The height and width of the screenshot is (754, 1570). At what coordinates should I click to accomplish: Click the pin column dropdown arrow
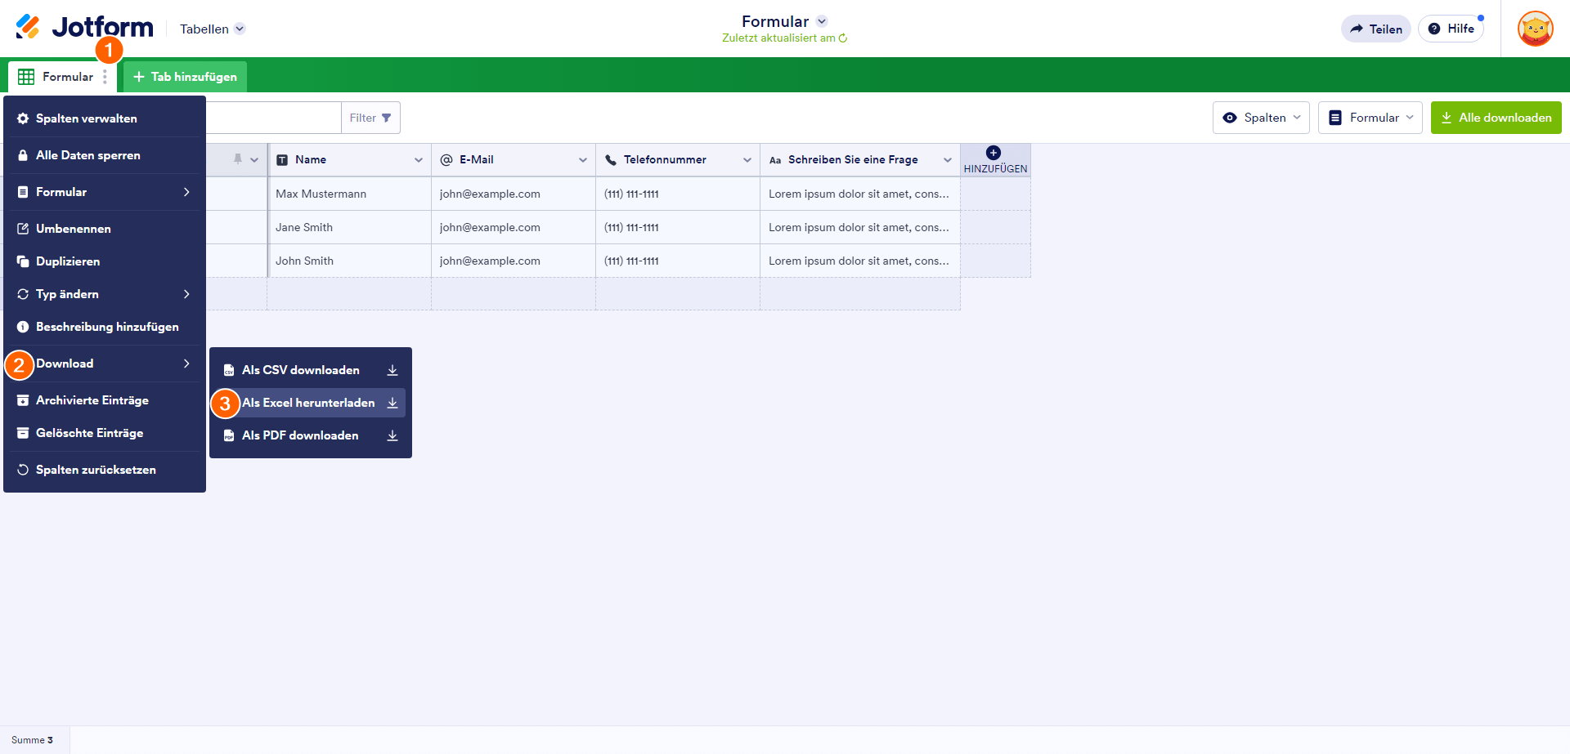pos(254,160)
